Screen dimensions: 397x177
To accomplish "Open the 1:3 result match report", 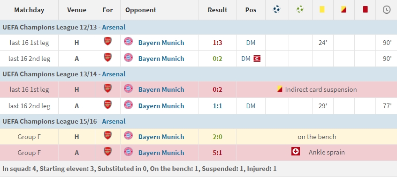I will 217,43.
